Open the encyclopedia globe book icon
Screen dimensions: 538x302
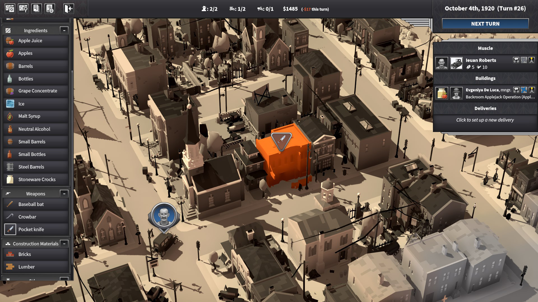coord(50,8)
